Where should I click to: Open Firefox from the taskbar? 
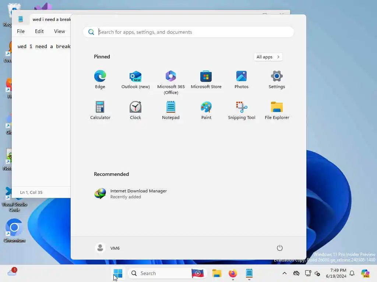click(x=233, y=273)
